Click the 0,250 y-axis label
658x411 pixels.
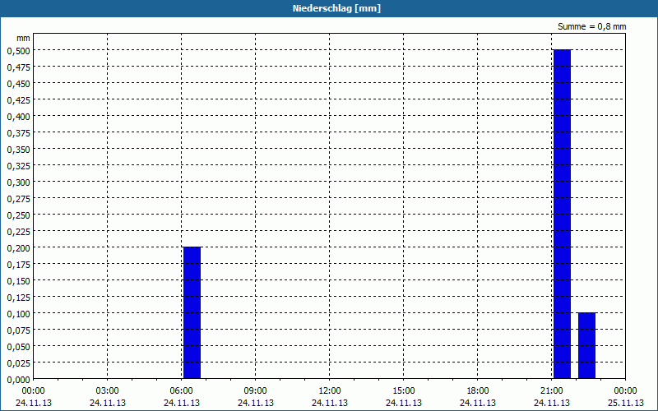[18, 215]
